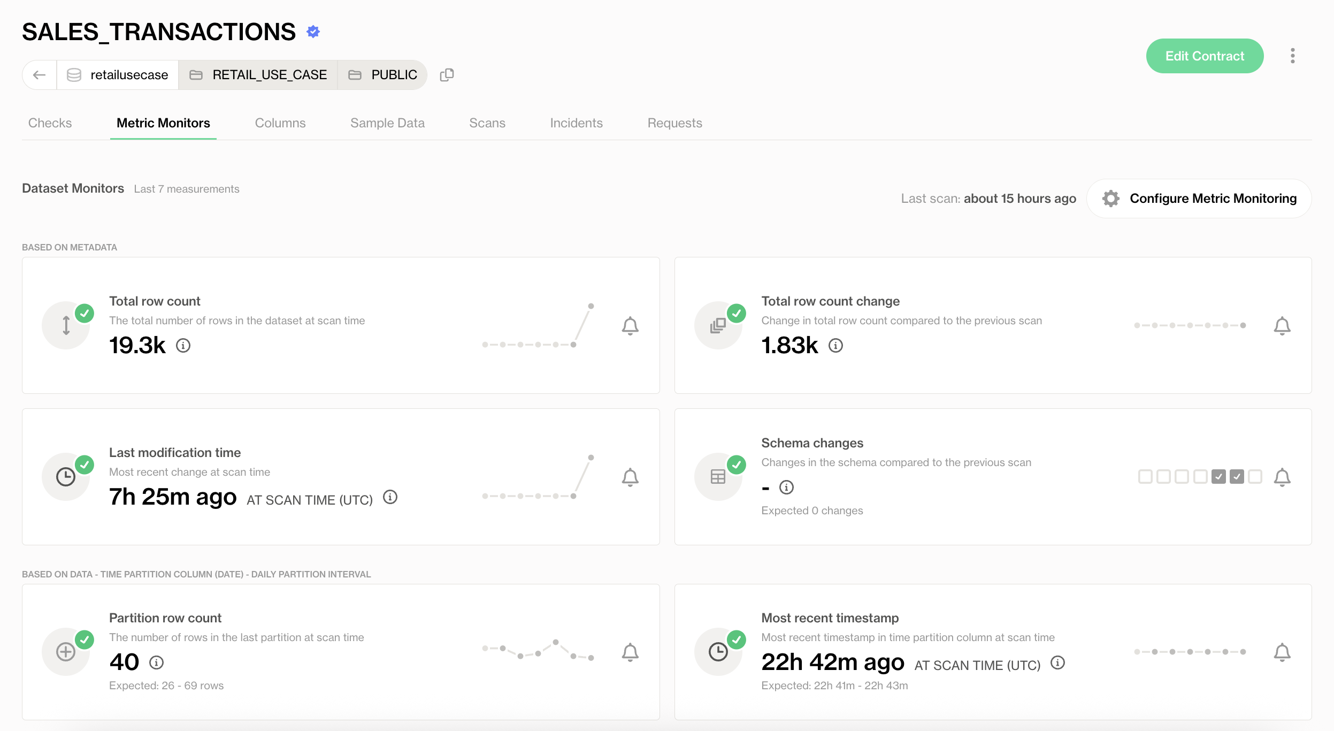Image resolution: width=1334 pixels, height=731 pixels.
Task: Switch to the Columns tab
Action: click(280, 123)
